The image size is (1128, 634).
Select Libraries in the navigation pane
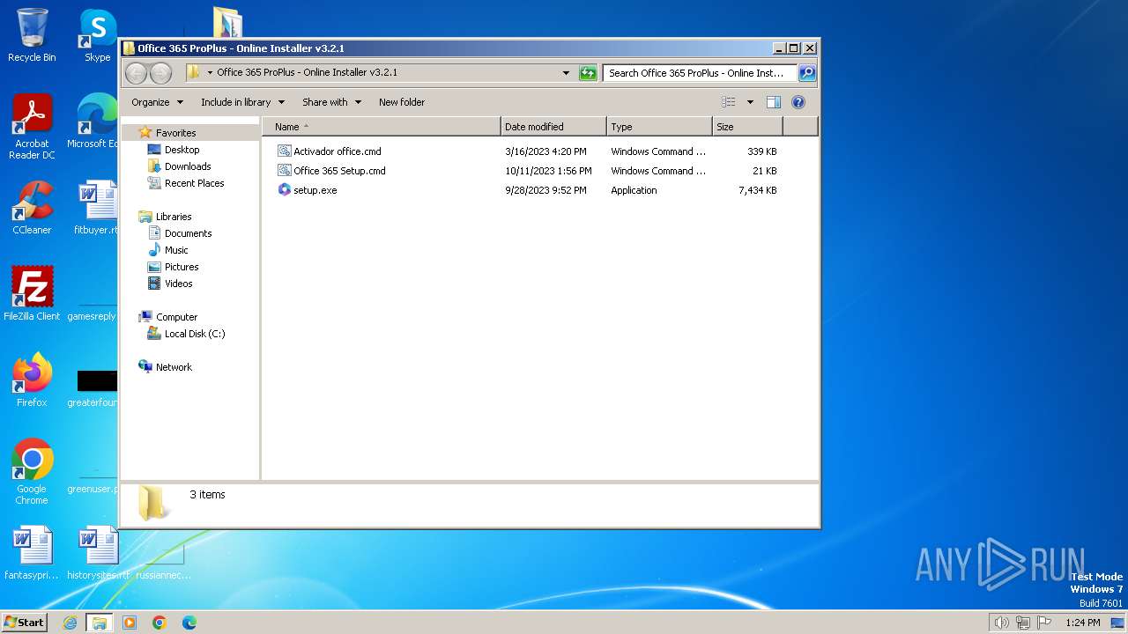point(174,217)
